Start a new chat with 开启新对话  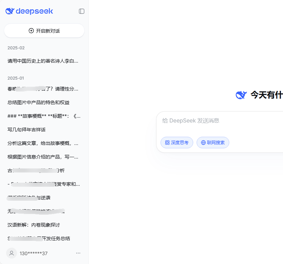[x=44, y=31]
